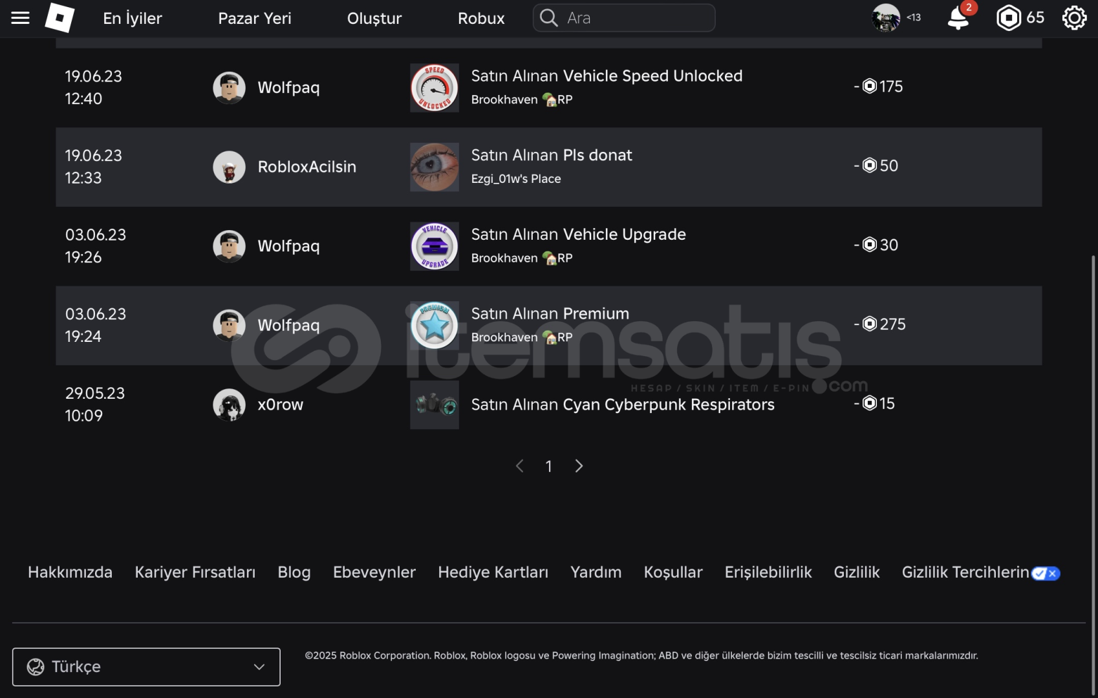Click the Pls donat eye thumbnail

pyautogui.click(x=435, y=167)
